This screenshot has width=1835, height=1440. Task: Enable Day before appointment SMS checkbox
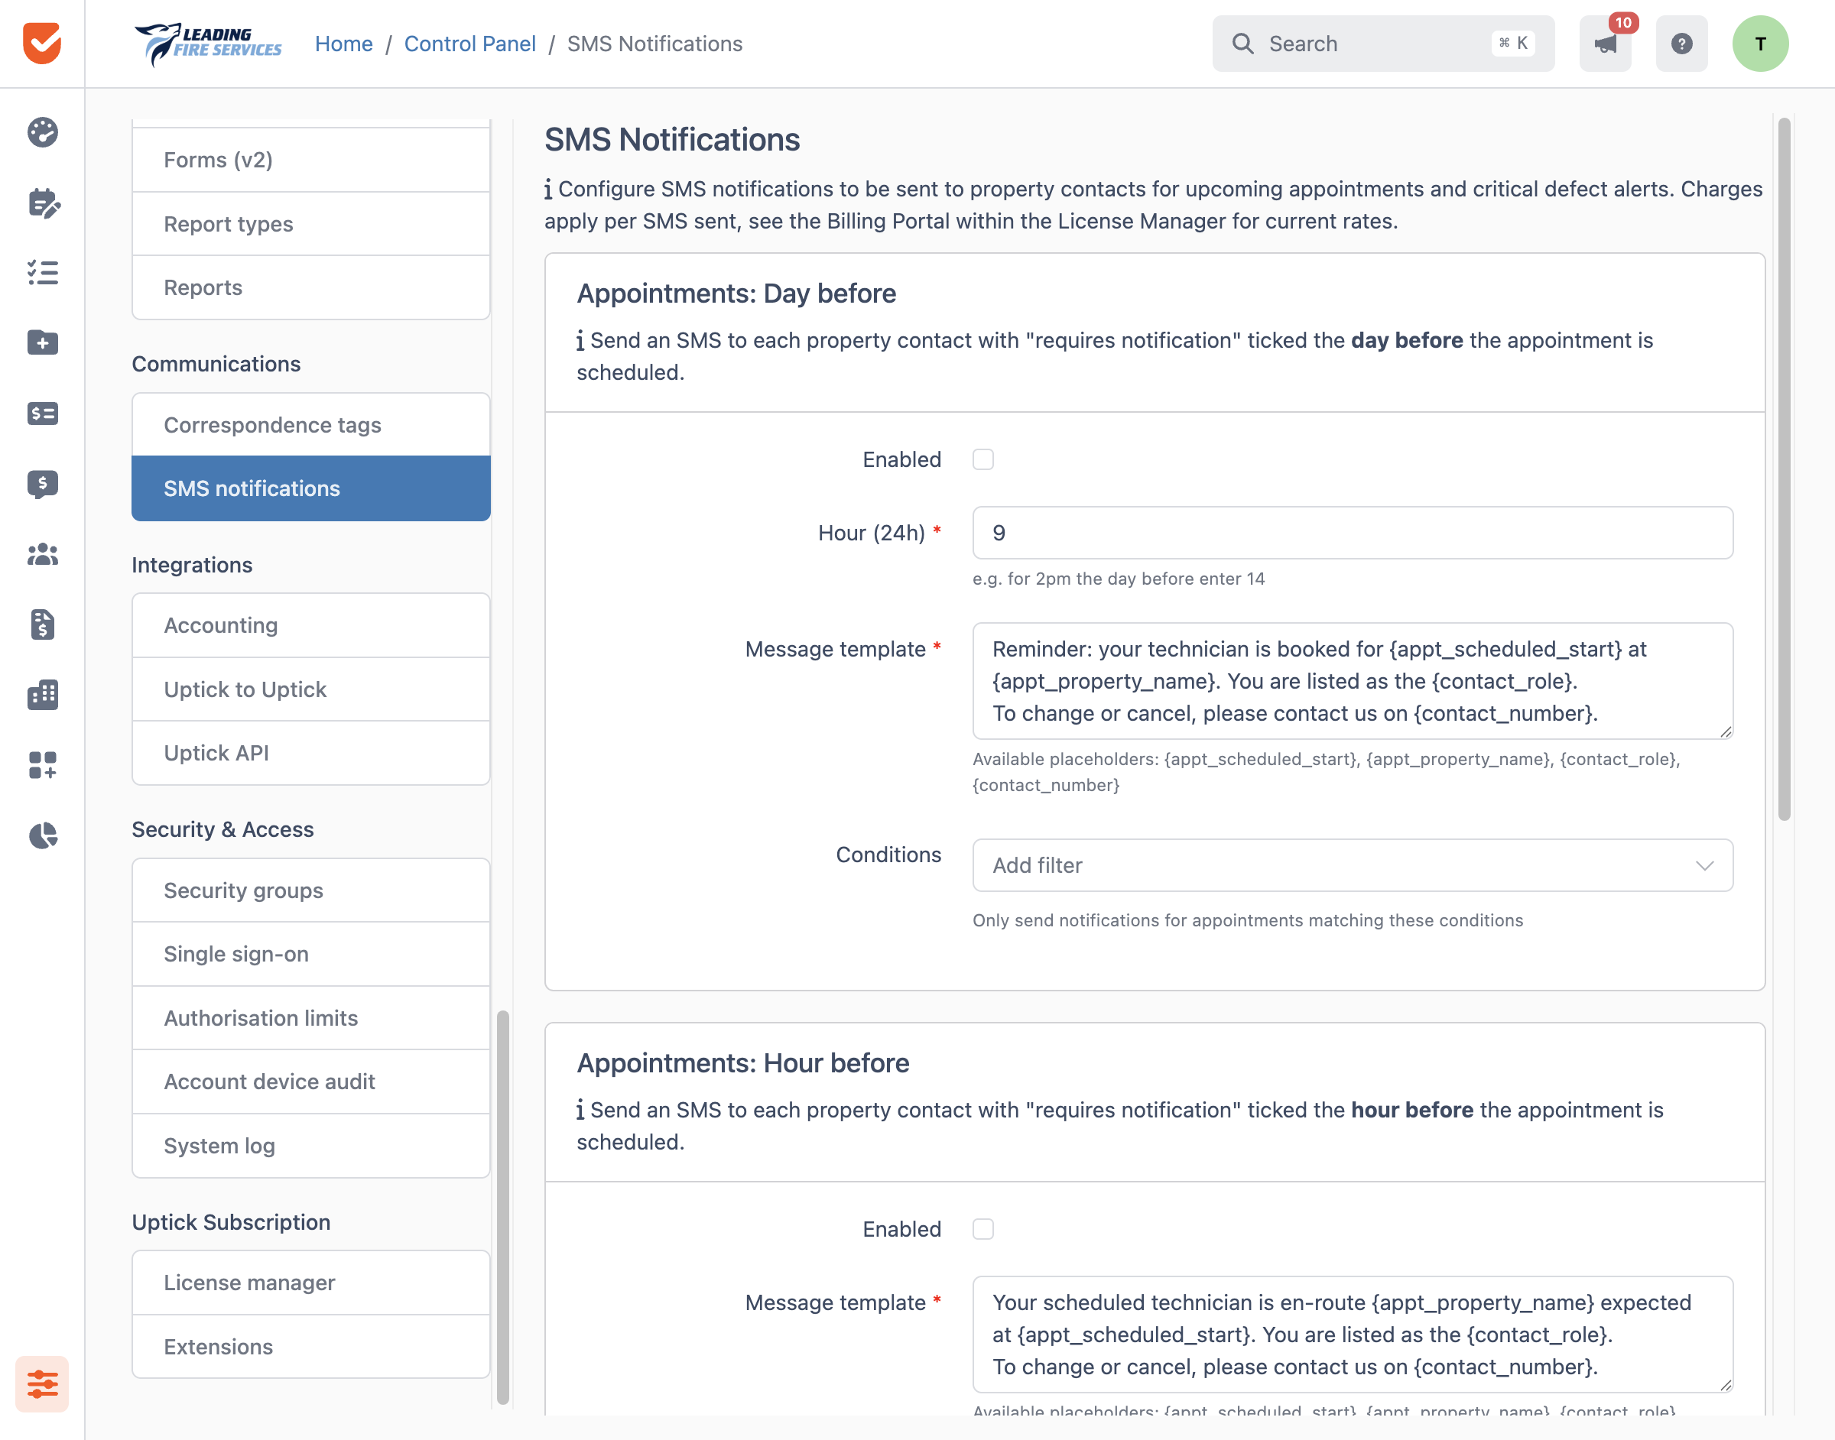[x=983, y=459]
